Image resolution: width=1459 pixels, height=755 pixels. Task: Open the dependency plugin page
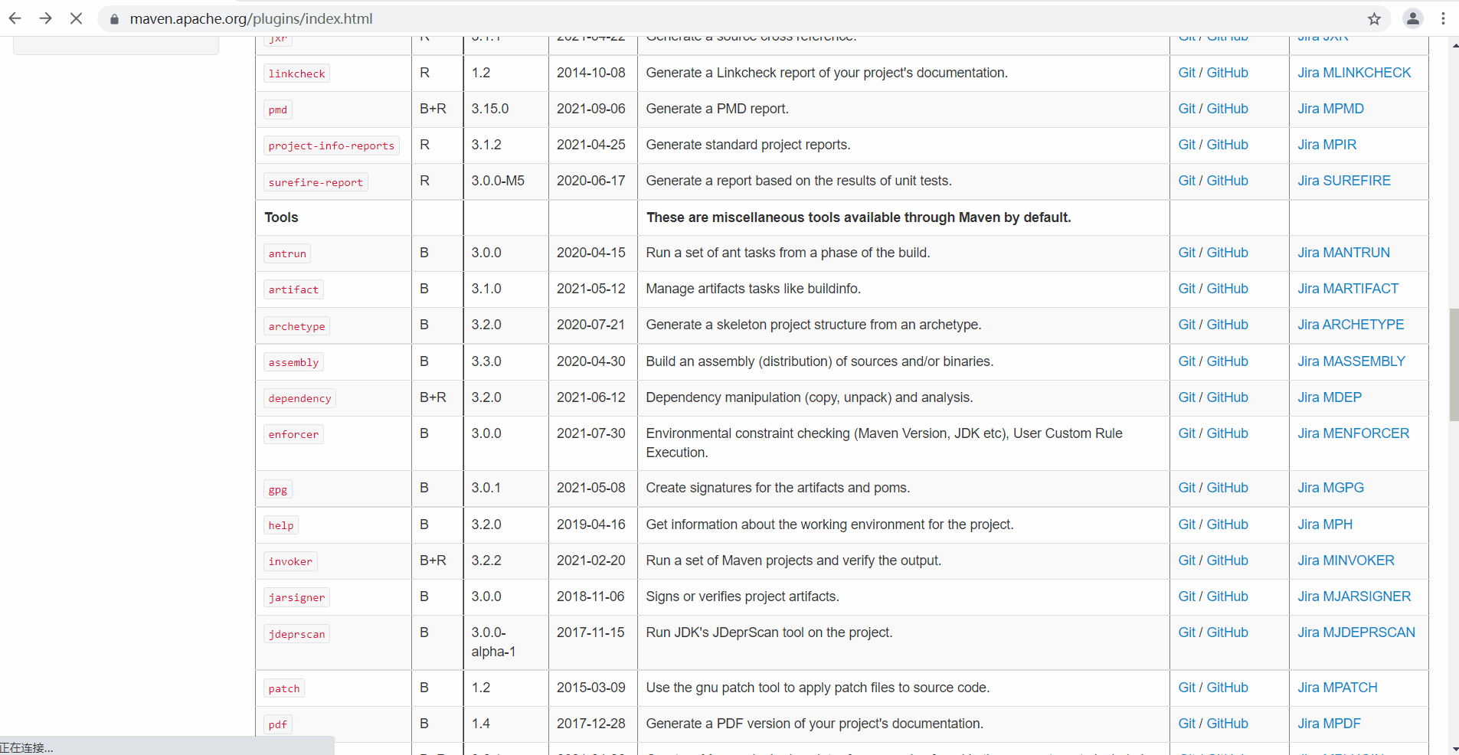(299, 398)
